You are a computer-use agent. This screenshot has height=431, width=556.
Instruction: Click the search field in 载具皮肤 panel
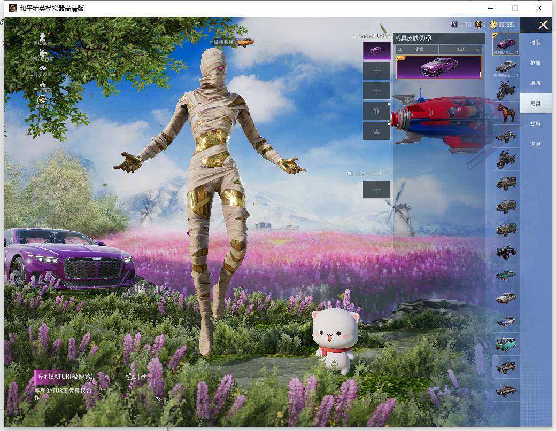click(418, 49)
